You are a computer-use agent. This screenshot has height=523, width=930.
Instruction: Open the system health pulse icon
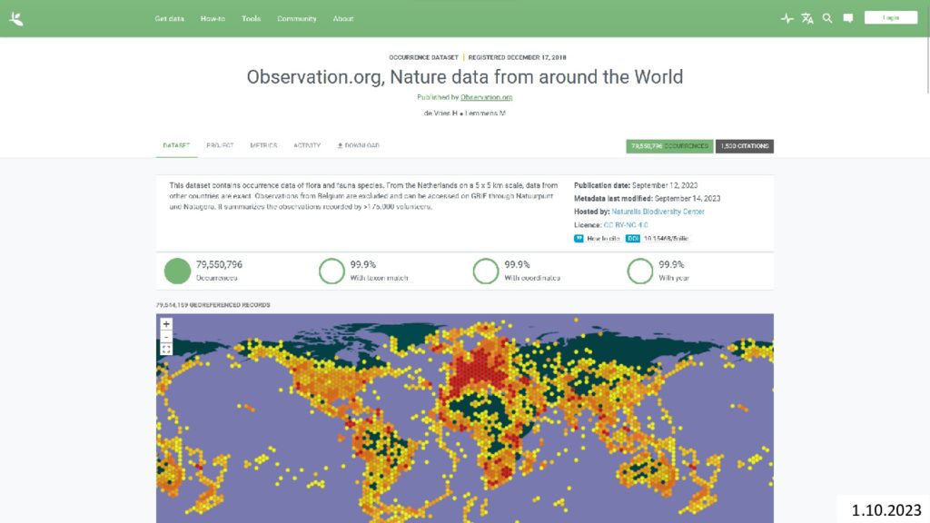(x=787, y=18)
